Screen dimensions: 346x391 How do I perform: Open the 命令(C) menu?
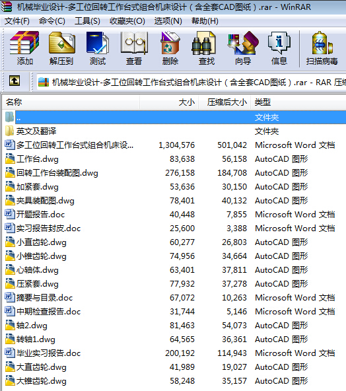pos(52,21)
